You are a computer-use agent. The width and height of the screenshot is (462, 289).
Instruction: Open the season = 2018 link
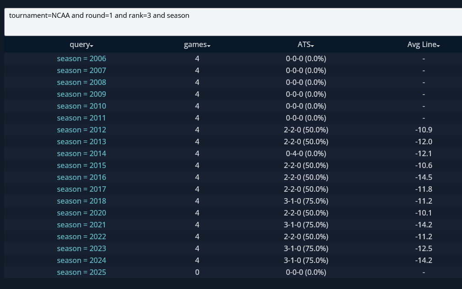point(82,201)
